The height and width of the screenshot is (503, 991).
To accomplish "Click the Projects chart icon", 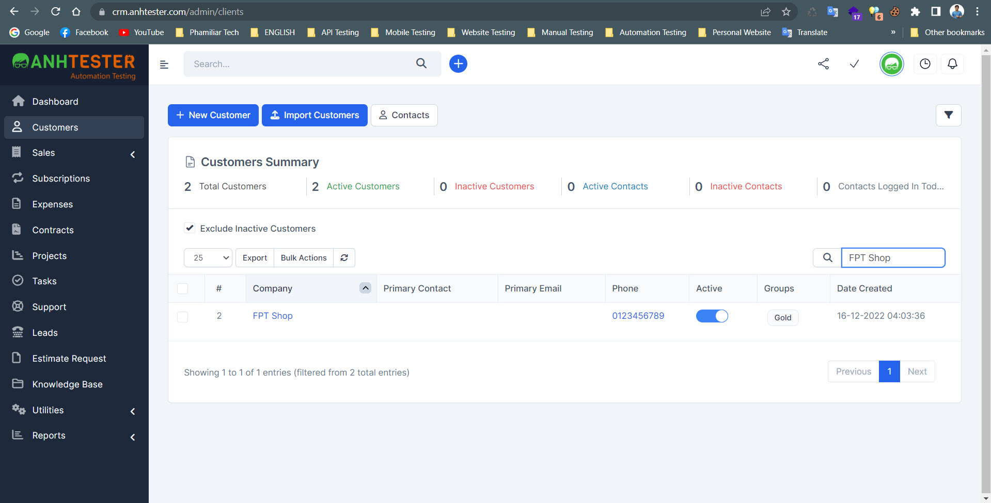I will [18, 255].
